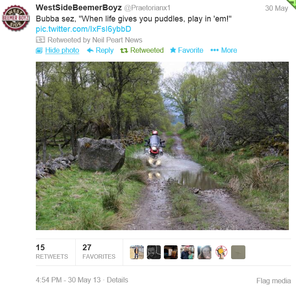
Task: Click the Hide photo picture icon
Action: [39, 50]
